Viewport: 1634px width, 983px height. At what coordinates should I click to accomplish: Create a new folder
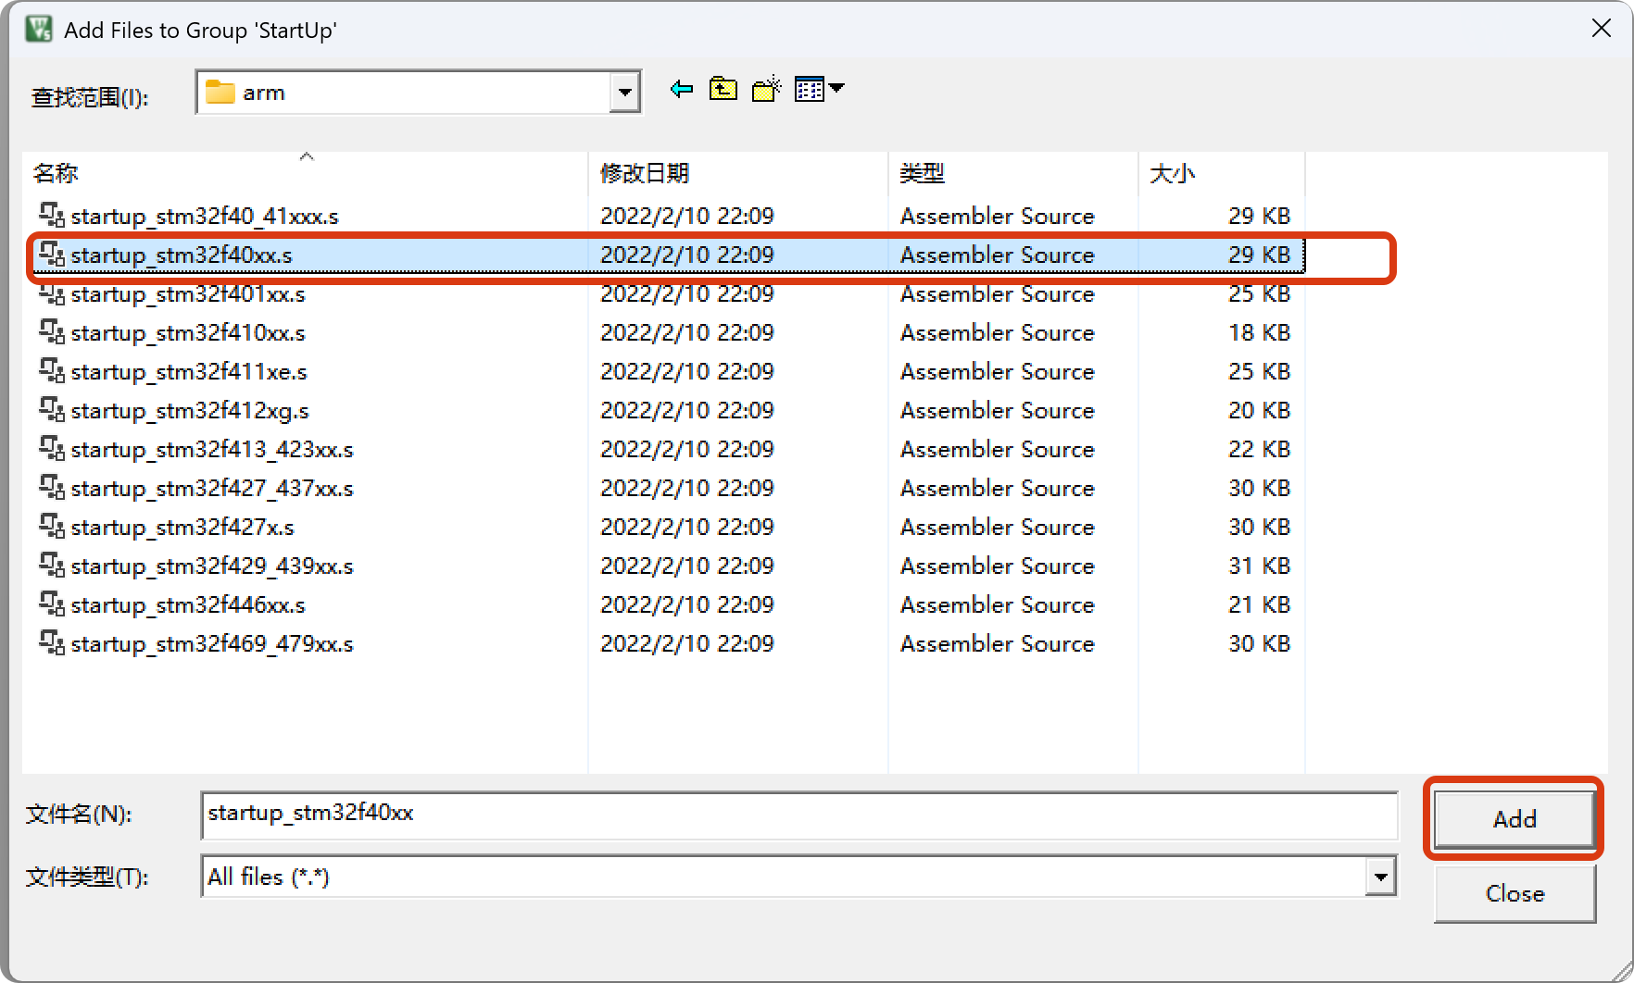(x=766, y=89)
